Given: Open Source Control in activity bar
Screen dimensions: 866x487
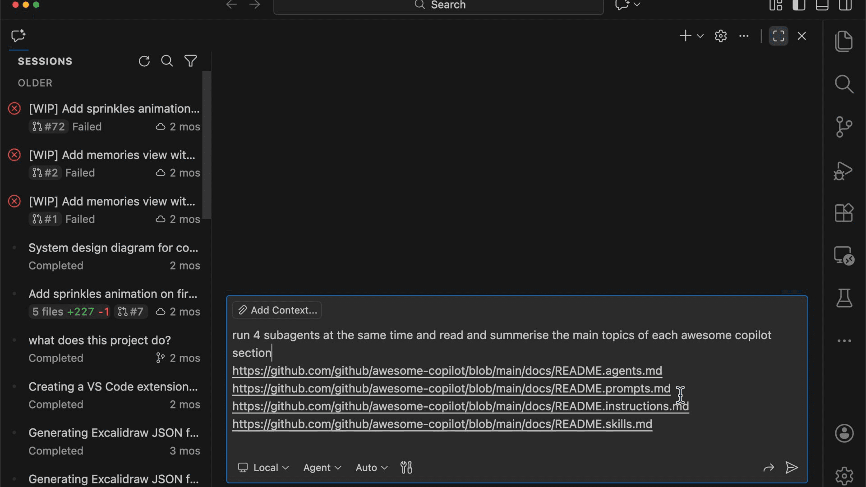Looking at the screenshot, I should coord(843,127).
